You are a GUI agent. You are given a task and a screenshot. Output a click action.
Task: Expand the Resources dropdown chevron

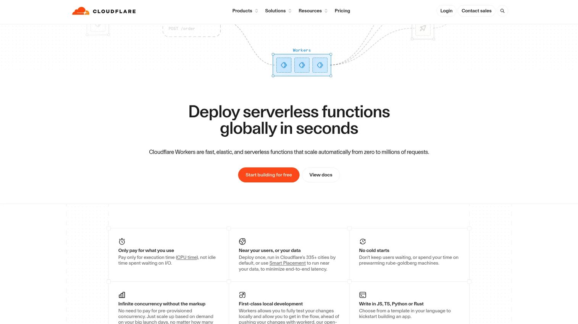(x=326, y=11)
